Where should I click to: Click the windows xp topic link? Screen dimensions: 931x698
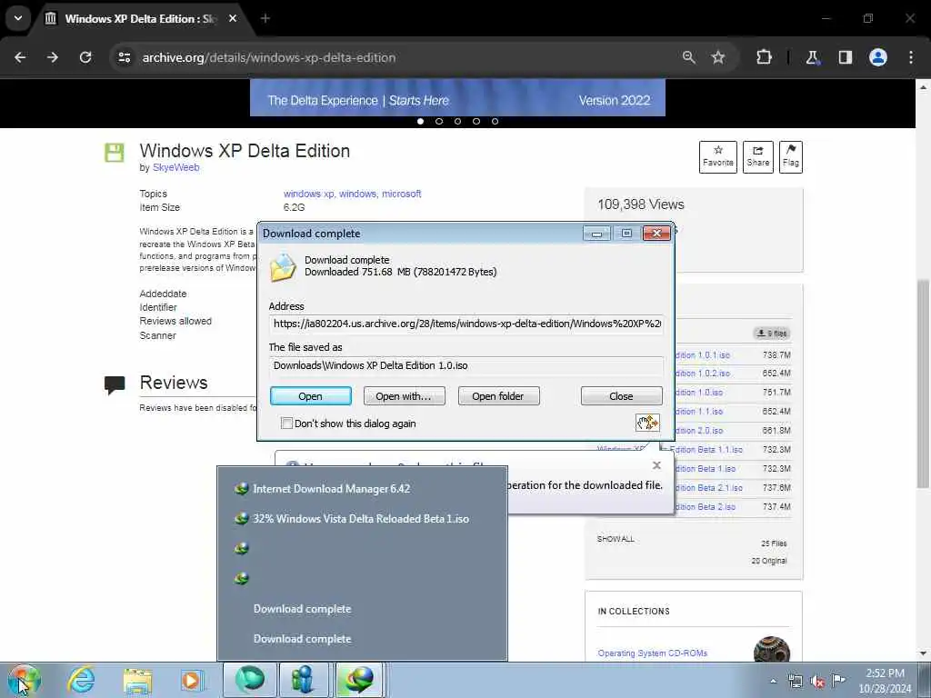309,194
